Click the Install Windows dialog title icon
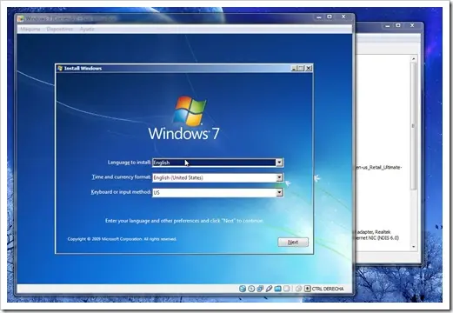This screenshot has height=313, width=453. click(60, 69)
